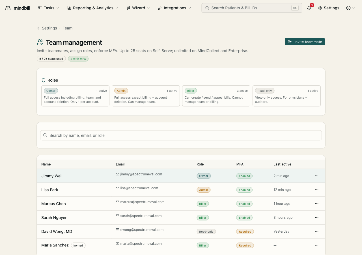
Task: Click the mindbill logo icon
Action: point(8,8)
